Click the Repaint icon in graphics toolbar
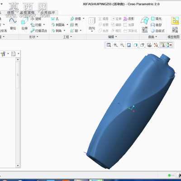 pyautogui.click(x=129, y=45)
